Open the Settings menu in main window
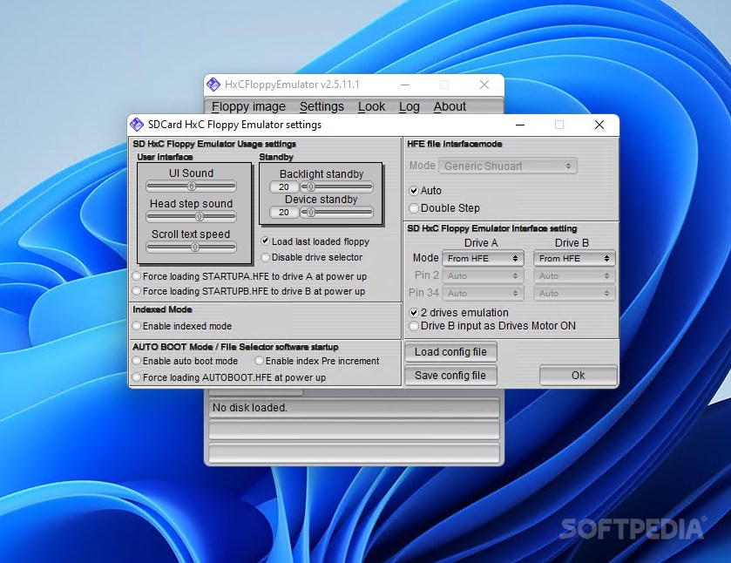This screenshot has height=563, width=731. point(322,107)
